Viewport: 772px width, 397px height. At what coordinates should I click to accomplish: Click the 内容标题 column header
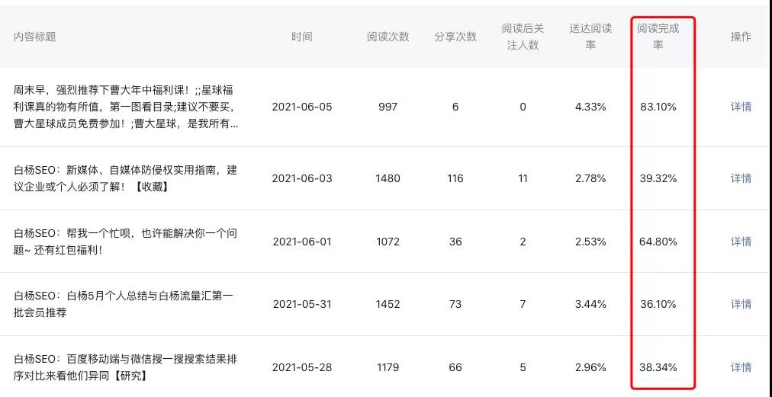(35, 37)
